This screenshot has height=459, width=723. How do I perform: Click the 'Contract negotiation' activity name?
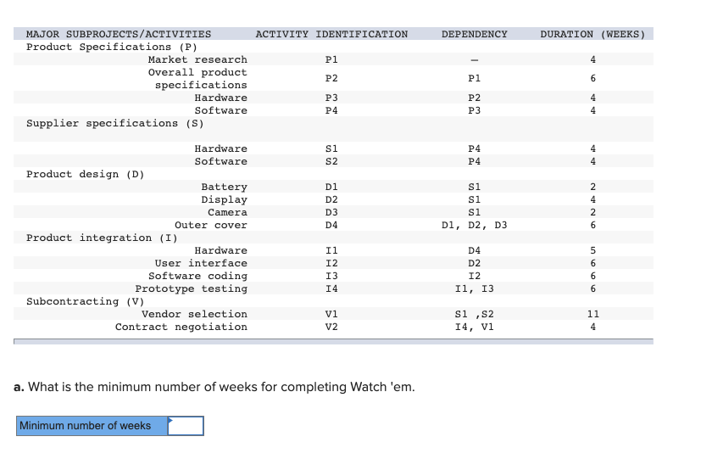pos(181,327)
